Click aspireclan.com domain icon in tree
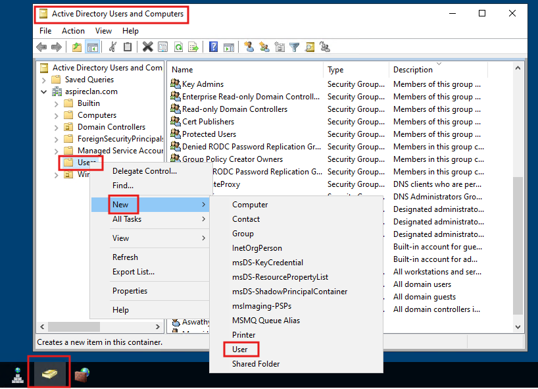538x389 pixels. [57, 91]
